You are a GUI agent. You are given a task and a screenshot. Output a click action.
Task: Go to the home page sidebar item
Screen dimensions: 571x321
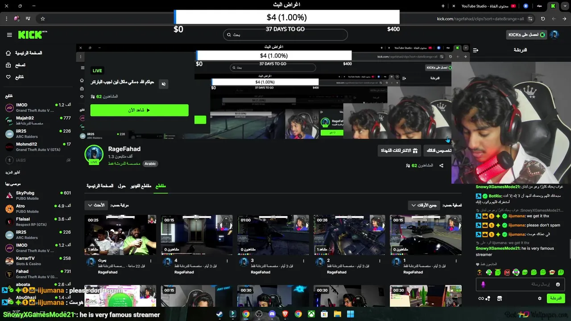click(x=24, y=53)
